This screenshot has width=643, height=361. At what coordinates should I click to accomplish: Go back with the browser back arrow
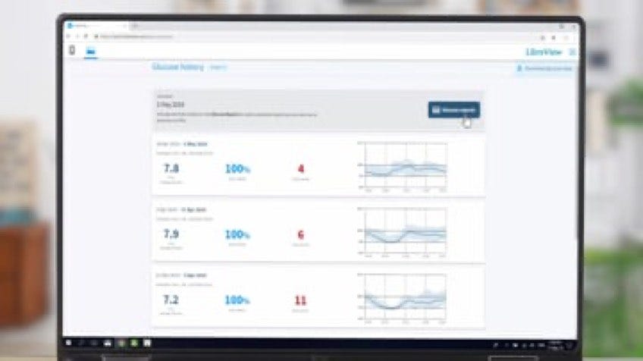[68, 36]
